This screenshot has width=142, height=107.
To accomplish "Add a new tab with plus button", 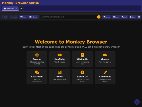I will (x=21, y=8).
